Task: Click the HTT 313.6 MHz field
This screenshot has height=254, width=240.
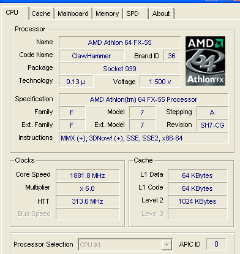Action: [88, 201]
